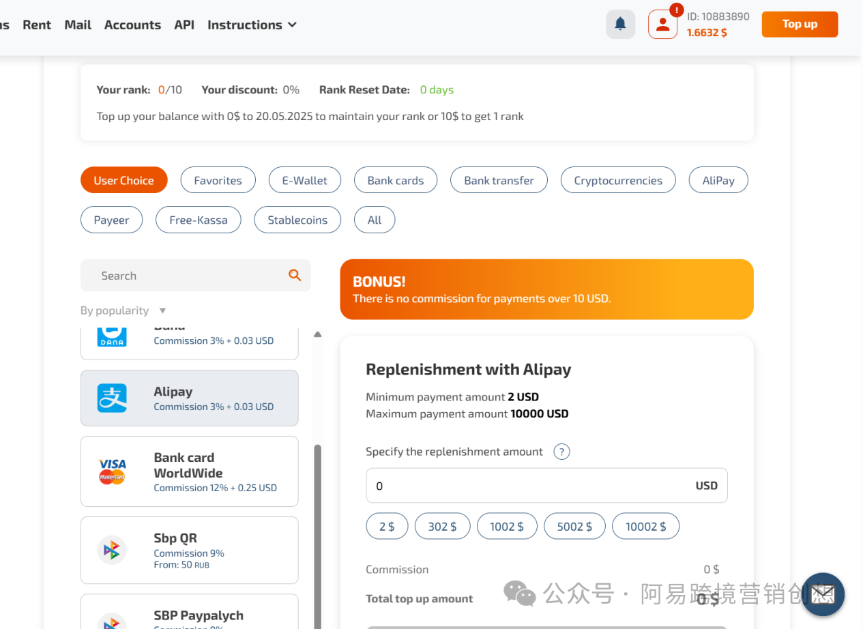Filter by Payeer
This screenshot has height=629, width=863.
click(111, 220)
